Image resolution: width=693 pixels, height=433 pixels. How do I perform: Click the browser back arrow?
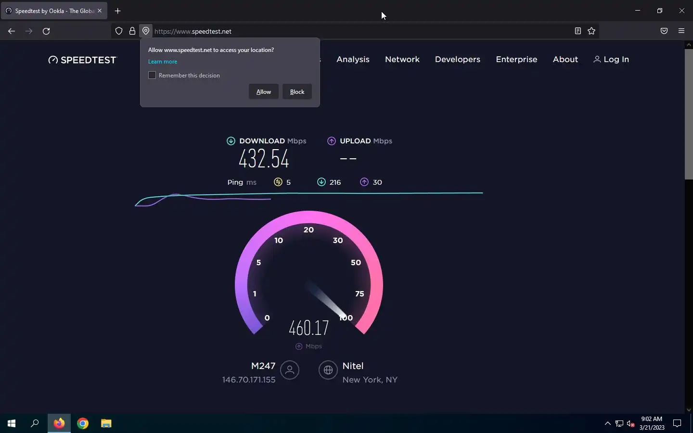(12, 31)
